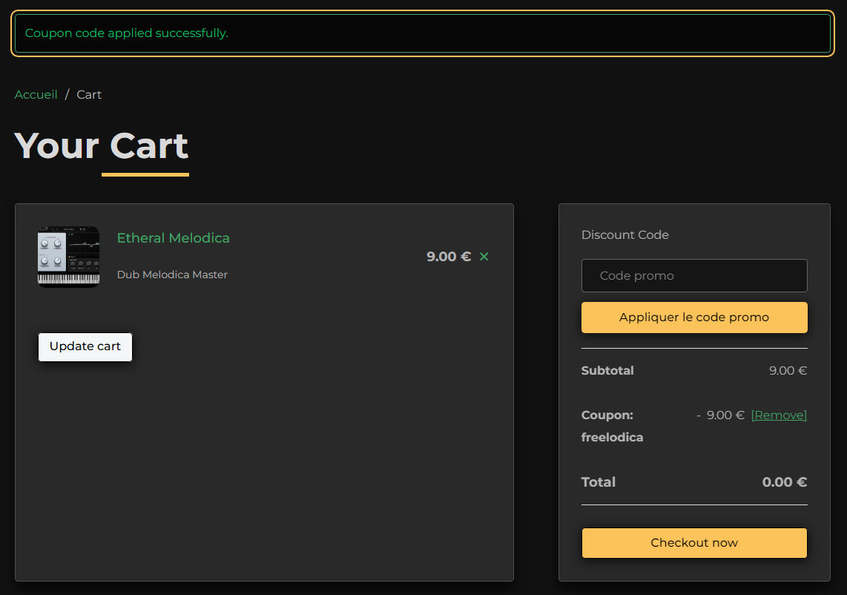Click the Discount Code label
The height and width of the screenshot is (595, 847).
coord(624,235)
